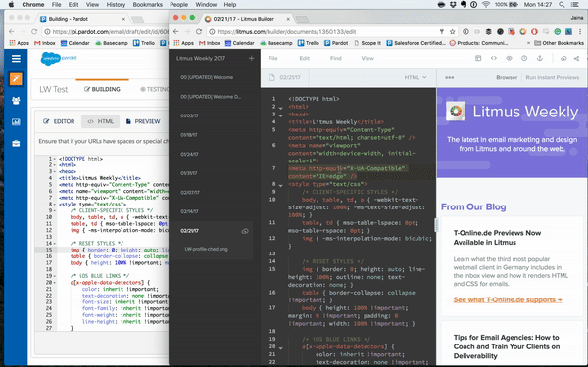
Task: Switch to Pardot EDITOR tab
Action: [59, 121]
